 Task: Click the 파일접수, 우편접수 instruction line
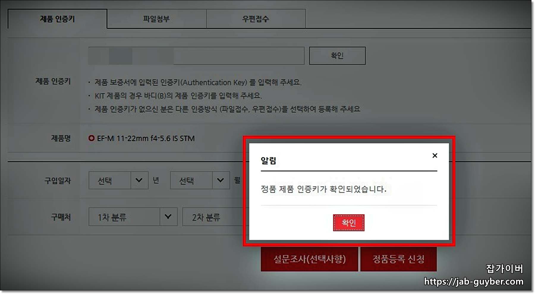point(227,109)
